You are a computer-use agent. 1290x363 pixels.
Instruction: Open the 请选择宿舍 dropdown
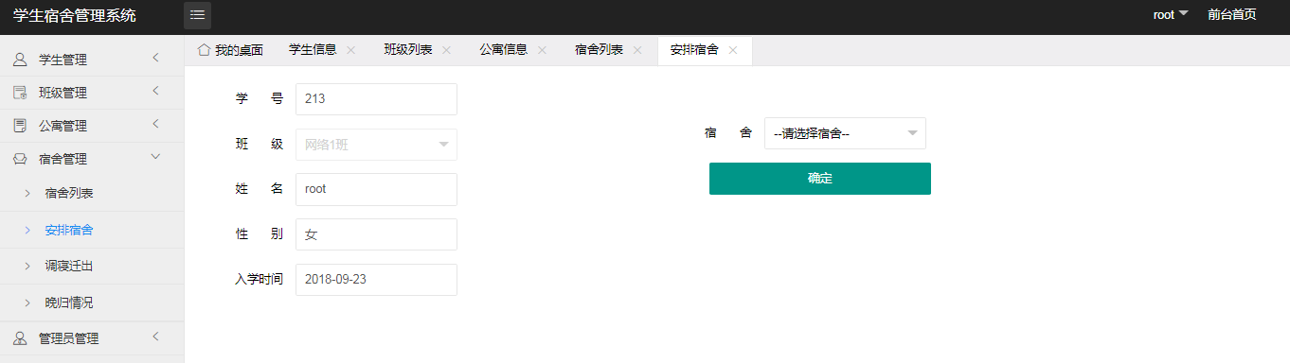(845, 133)
